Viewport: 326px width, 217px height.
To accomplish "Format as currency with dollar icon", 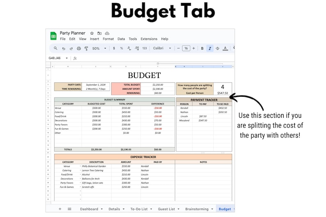I will point(114,48).
